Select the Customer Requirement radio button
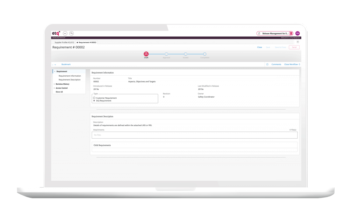The height and width of the screenshot is (222, 350). pyautogui.click(x=94, y=98)
